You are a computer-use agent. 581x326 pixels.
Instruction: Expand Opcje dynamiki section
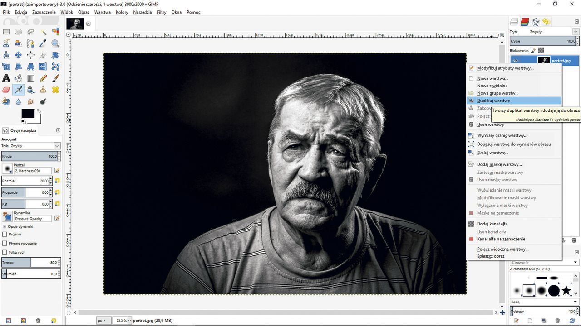point(5,226)
